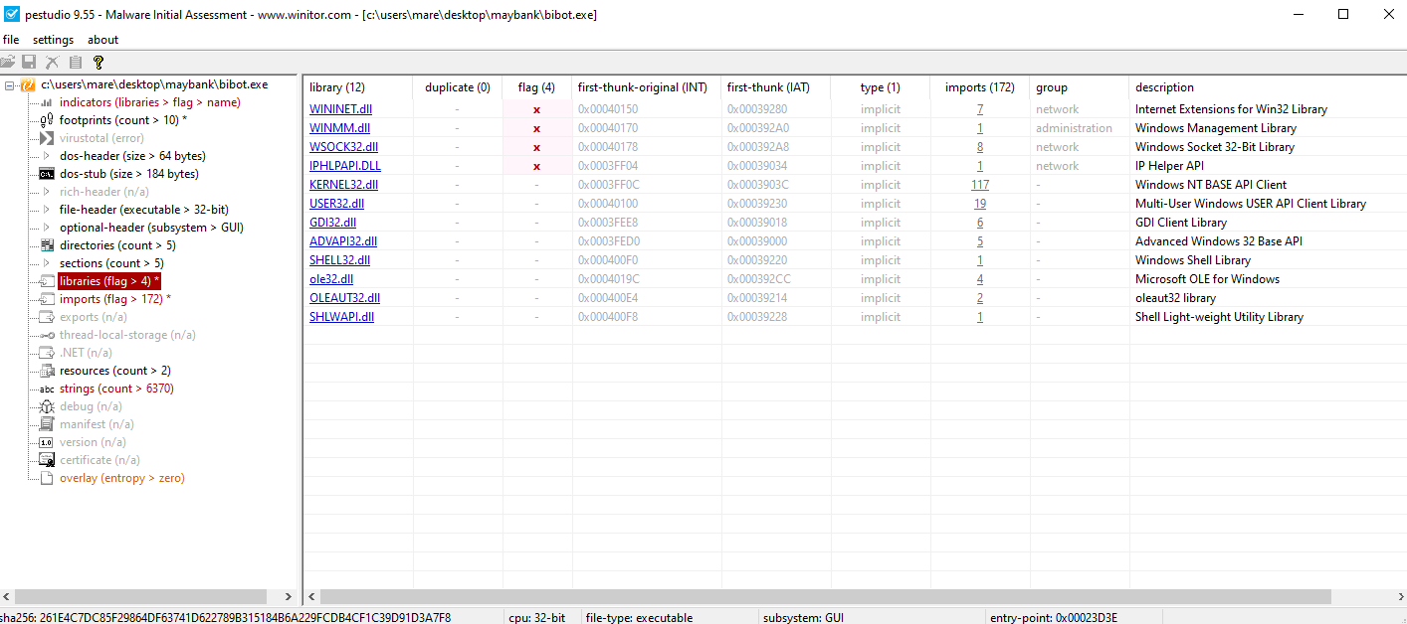
Task: Click the resources node icon
Action: point(47,371)
